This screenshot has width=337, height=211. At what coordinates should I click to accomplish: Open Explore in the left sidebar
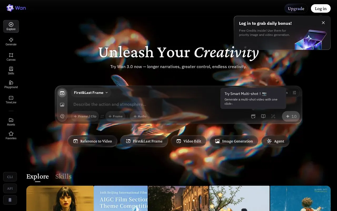tap(11, 26)
